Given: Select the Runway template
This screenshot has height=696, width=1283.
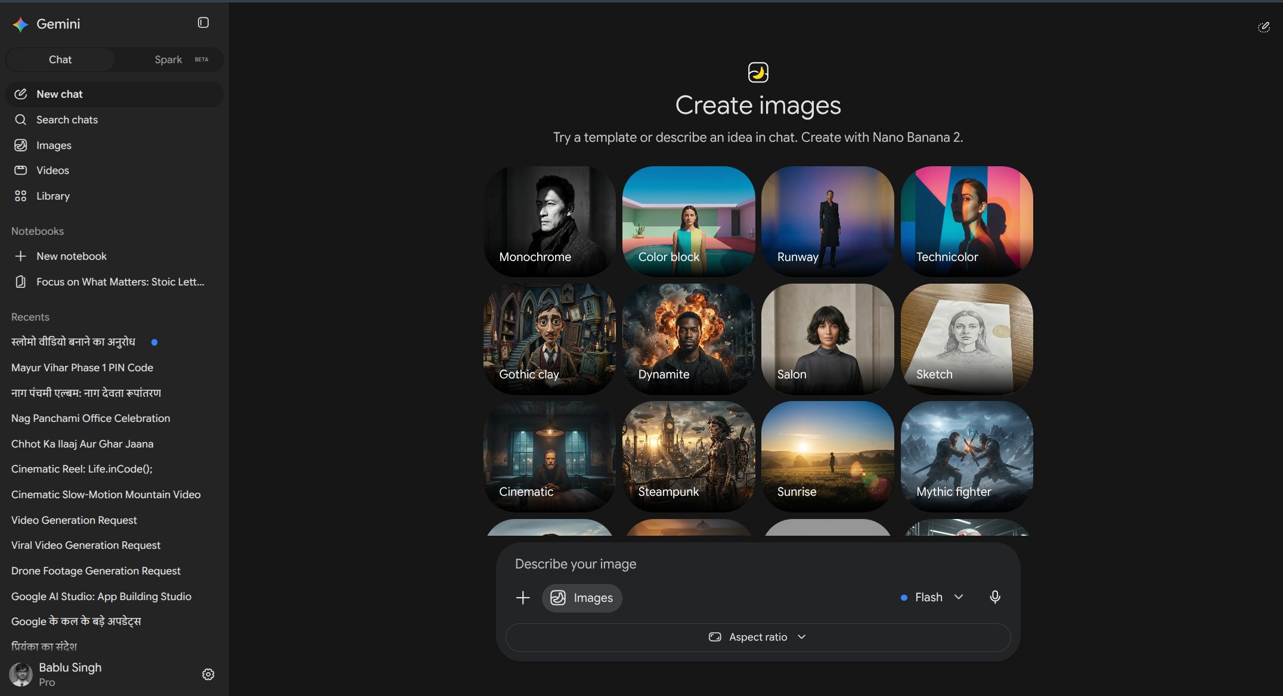Looking at the screenshot, I should pos(828,221).
